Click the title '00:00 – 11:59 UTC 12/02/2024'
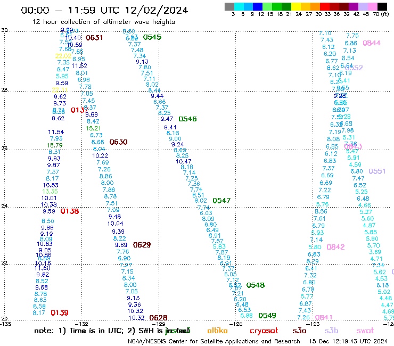 104,10
